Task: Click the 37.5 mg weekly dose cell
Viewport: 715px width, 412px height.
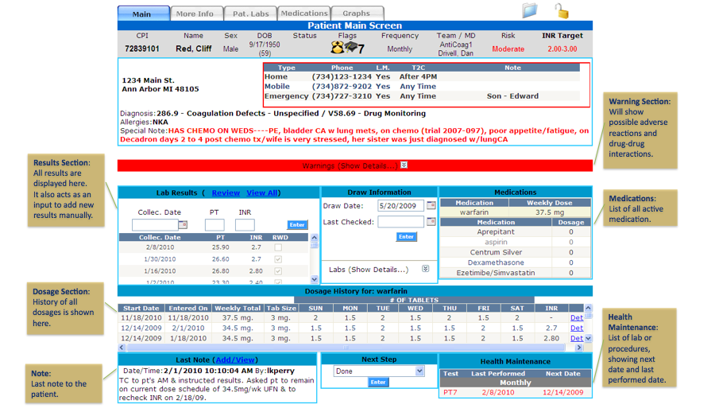Action: click(550, 212)
